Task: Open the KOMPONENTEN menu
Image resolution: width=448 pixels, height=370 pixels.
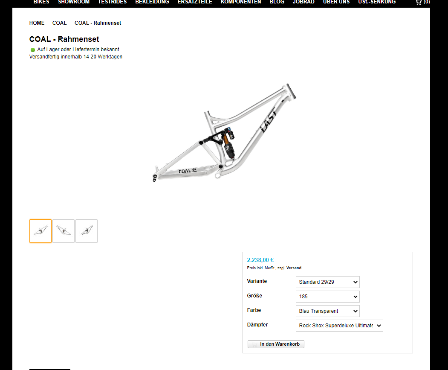Action: pos(241,2)
